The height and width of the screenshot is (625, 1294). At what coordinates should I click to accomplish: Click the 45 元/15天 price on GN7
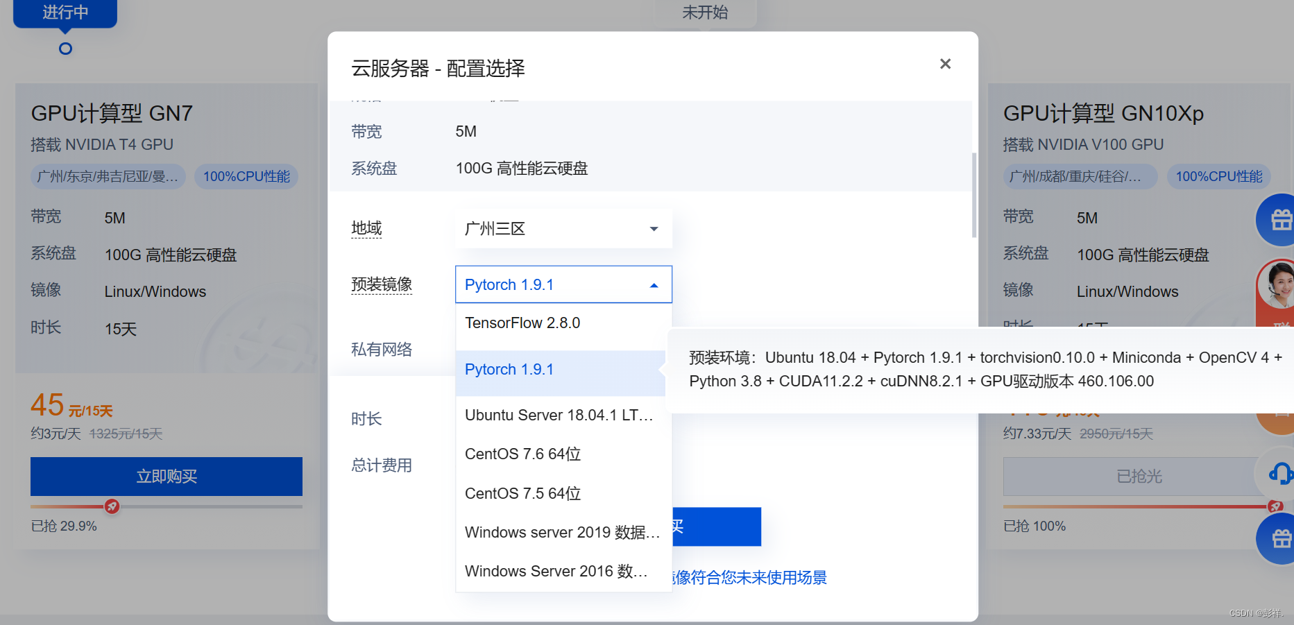pos(71,406)
